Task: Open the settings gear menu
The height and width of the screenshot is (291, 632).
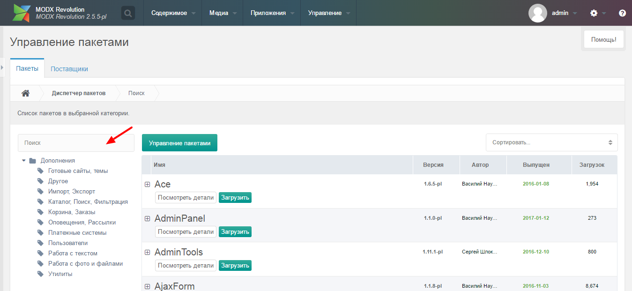Action: point(594,13)
